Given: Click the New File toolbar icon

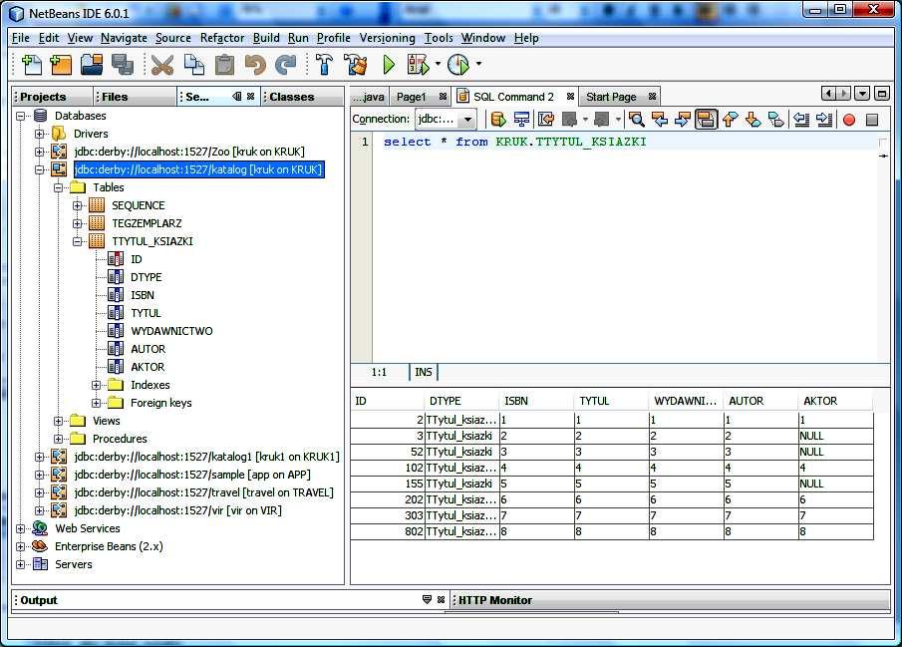Looking at the screenshot, I should tap(32, 65).
